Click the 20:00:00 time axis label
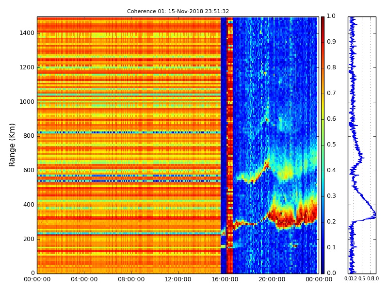The width and height of the screenshot is (388, 291). (x=272, y=279)
